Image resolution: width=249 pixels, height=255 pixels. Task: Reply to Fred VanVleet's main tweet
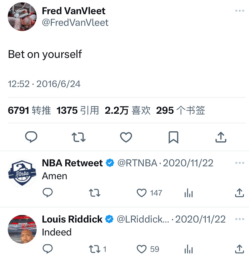31,137
